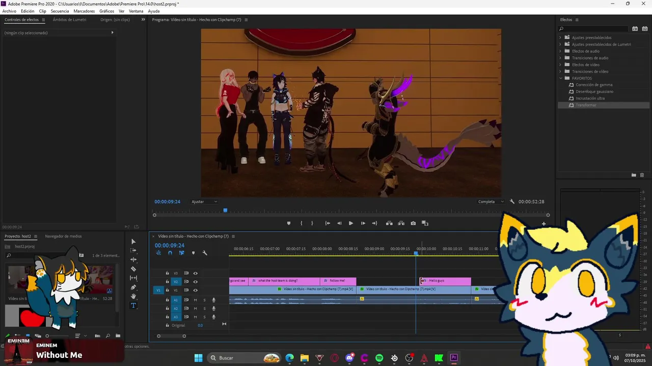Select the Track Select Forward tool
Image resolution: width=652 pixels, height=366 pixels.
[x=133, y=251]
